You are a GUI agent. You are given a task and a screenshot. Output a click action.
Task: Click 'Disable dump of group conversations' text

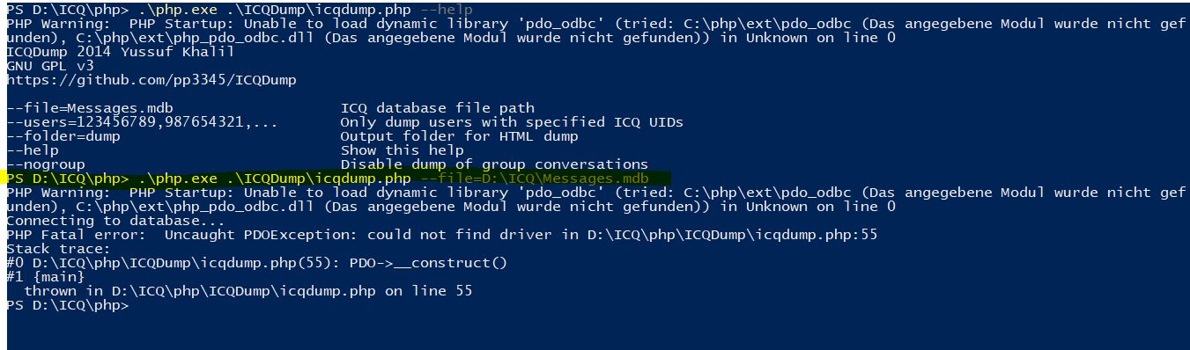coord(495,164)
